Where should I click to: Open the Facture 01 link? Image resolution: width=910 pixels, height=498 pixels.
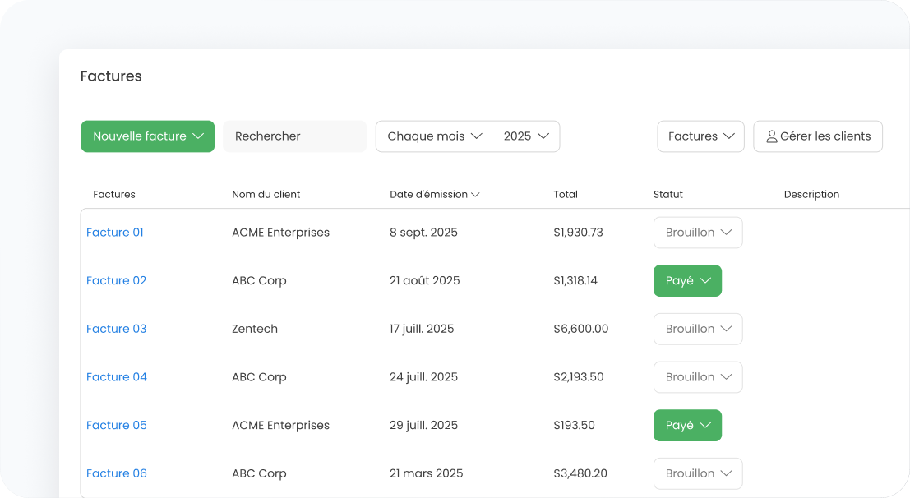click(115, 233)
